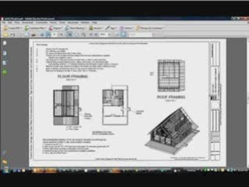Screen dimensions: 249x187
Task: Click the Open folder icon
Action: 5,35
